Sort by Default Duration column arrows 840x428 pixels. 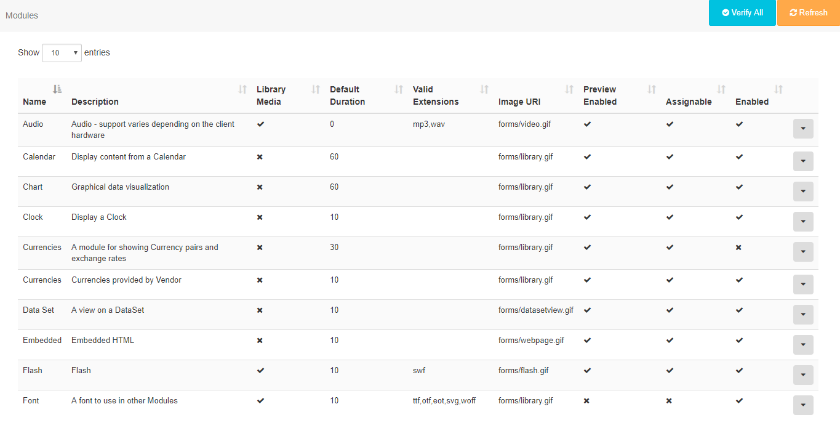(399, 89)
